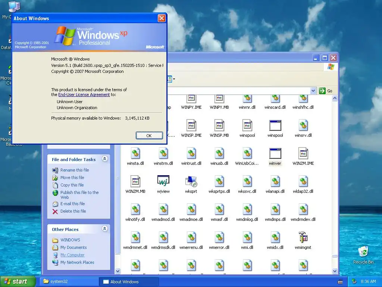382x287 pixels.
Task: Click the clock showing 8:36 AM
Action: 368,282
